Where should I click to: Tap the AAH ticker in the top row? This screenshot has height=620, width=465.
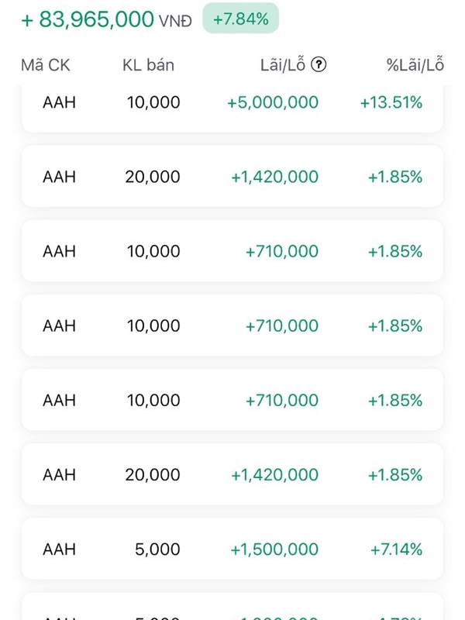tap(59, 102)
